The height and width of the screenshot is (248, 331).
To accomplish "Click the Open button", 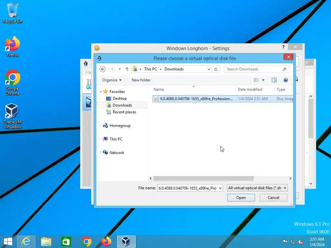I will point(241,198).
